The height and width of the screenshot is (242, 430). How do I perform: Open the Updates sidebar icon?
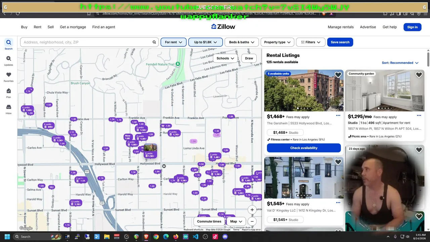click(x=9, y=61)
